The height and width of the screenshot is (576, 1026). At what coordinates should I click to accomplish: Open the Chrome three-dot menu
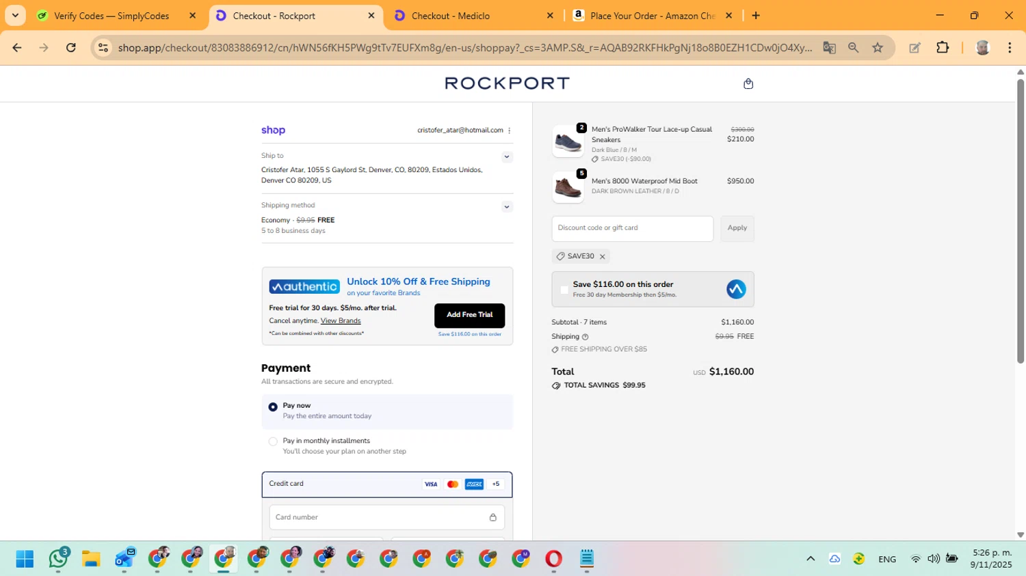[1010, 47]
